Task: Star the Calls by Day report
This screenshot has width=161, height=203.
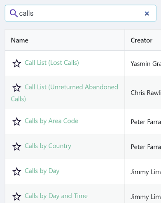Action: pos(17,172)
